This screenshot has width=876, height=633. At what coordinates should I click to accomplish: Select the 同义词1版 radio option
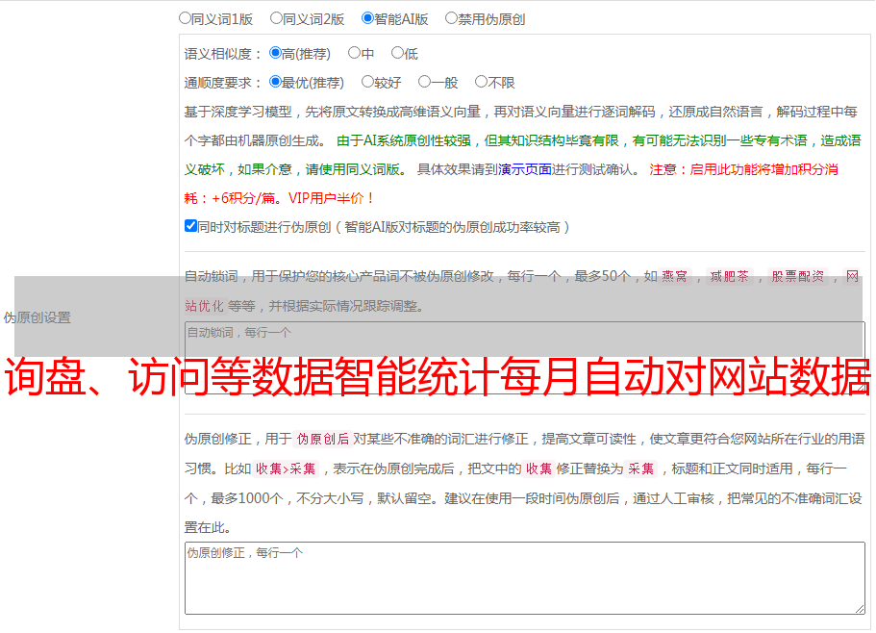pyautogui.click(x=185, y=18)
